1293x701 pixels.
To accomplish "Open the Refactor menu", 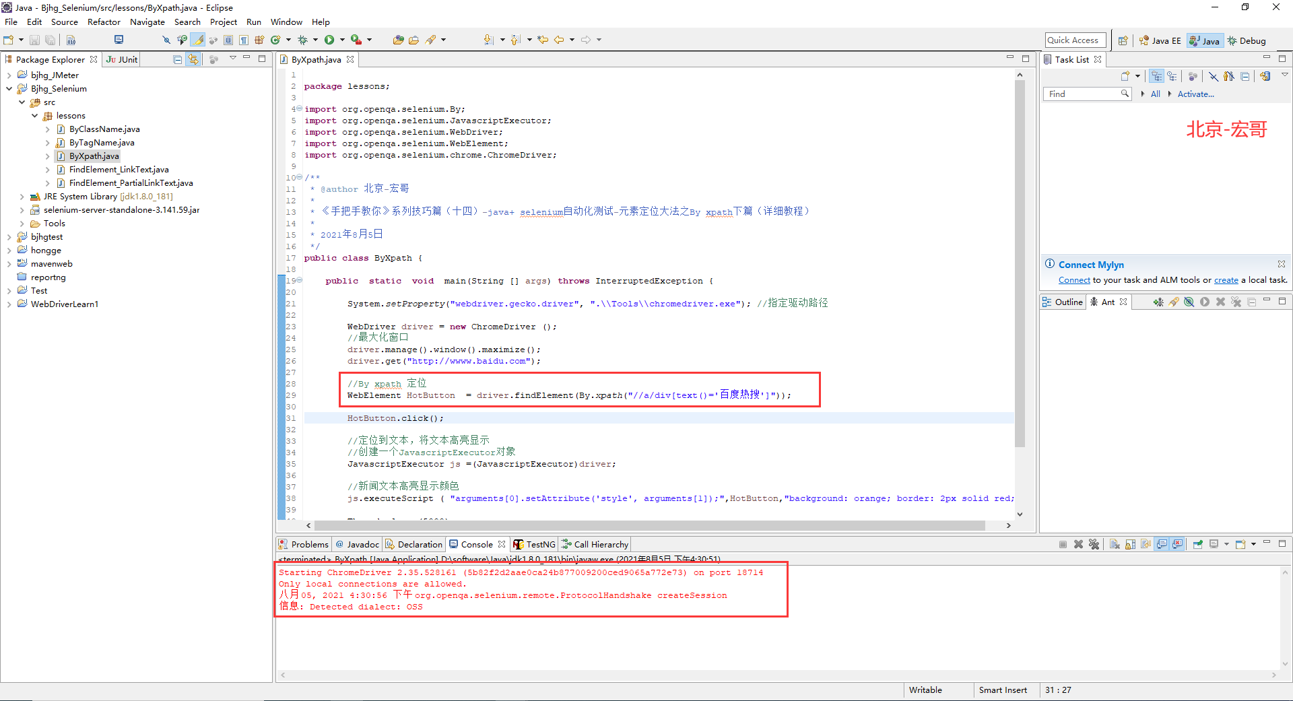I will click(x=104, y=22).
